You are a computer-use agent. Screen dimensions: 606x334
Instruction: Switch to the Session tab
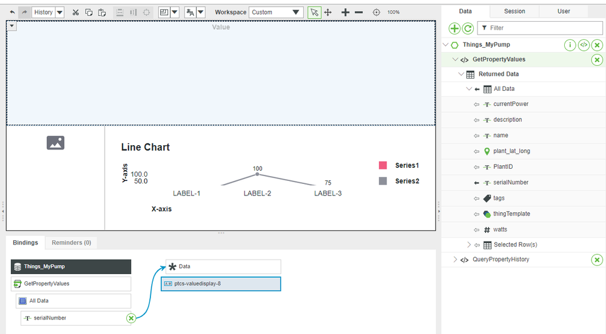coord(514,11)
